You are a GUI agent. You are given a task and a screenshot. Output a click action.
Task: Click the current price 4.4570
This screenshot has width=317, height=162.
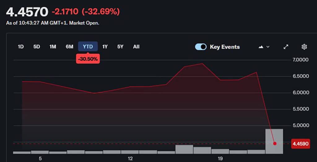click(27, 12)
